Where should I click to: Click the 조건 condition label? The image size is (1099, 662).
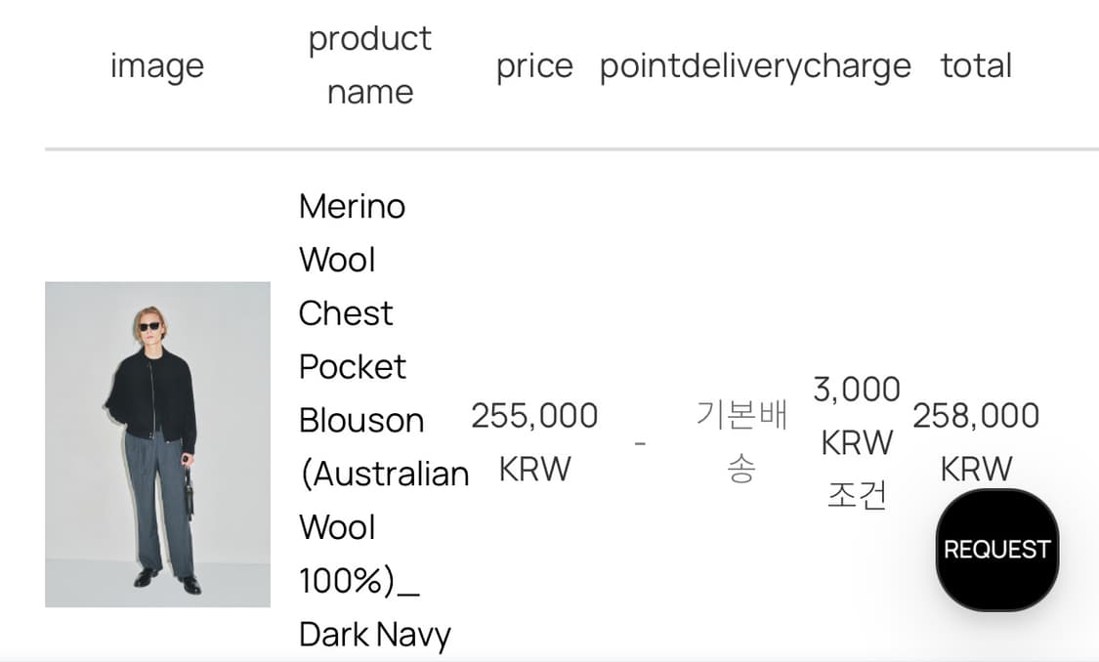(x=857, y=496)
